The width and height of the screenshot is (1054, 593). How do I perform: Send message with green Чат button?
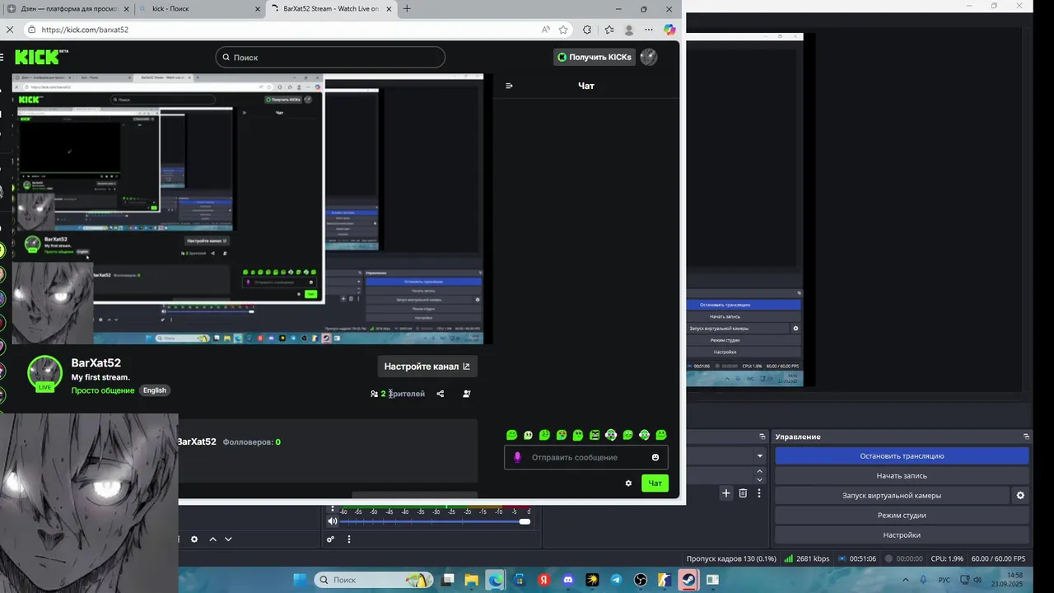click(655, 483)
